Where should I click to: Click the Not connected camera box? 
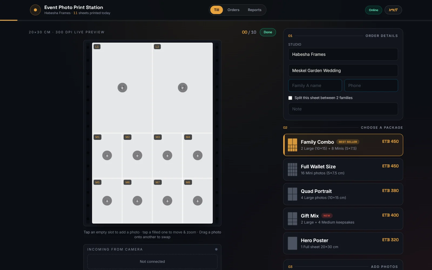[152, 262]
